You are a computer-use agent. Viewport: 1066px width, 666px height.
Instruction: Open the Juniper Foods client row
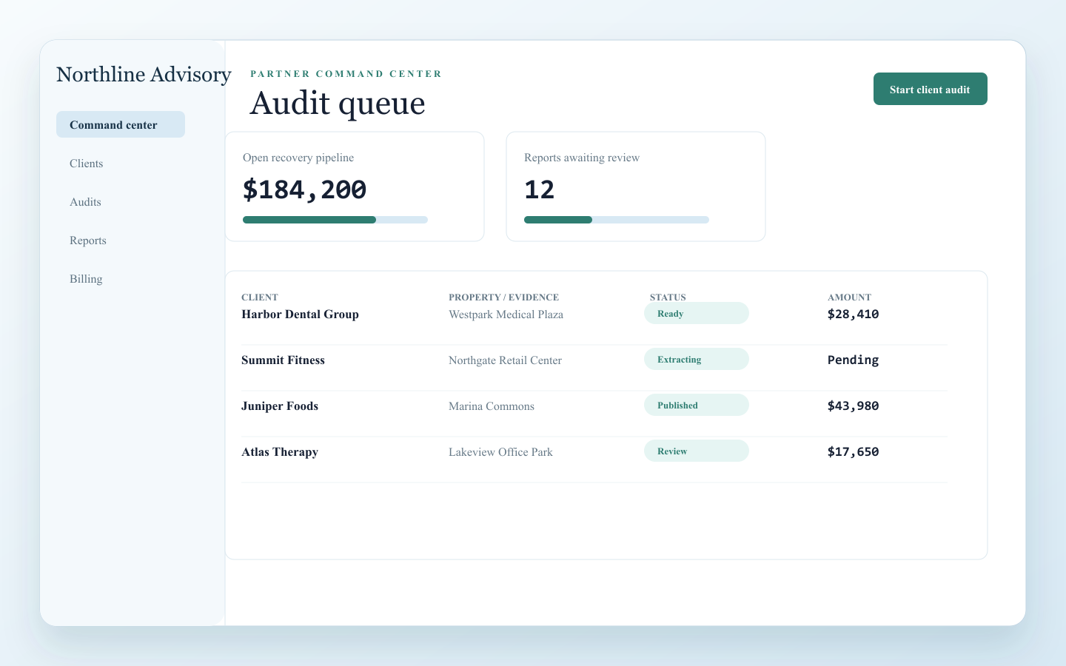point(594,414)
